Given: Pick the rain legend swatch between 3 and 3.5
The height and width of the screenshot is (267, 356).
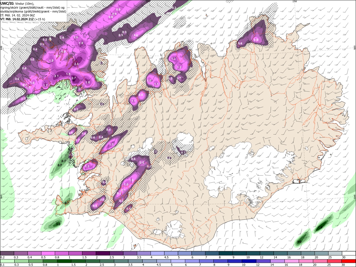Looking at the screenshot, I should pos(121,261).
